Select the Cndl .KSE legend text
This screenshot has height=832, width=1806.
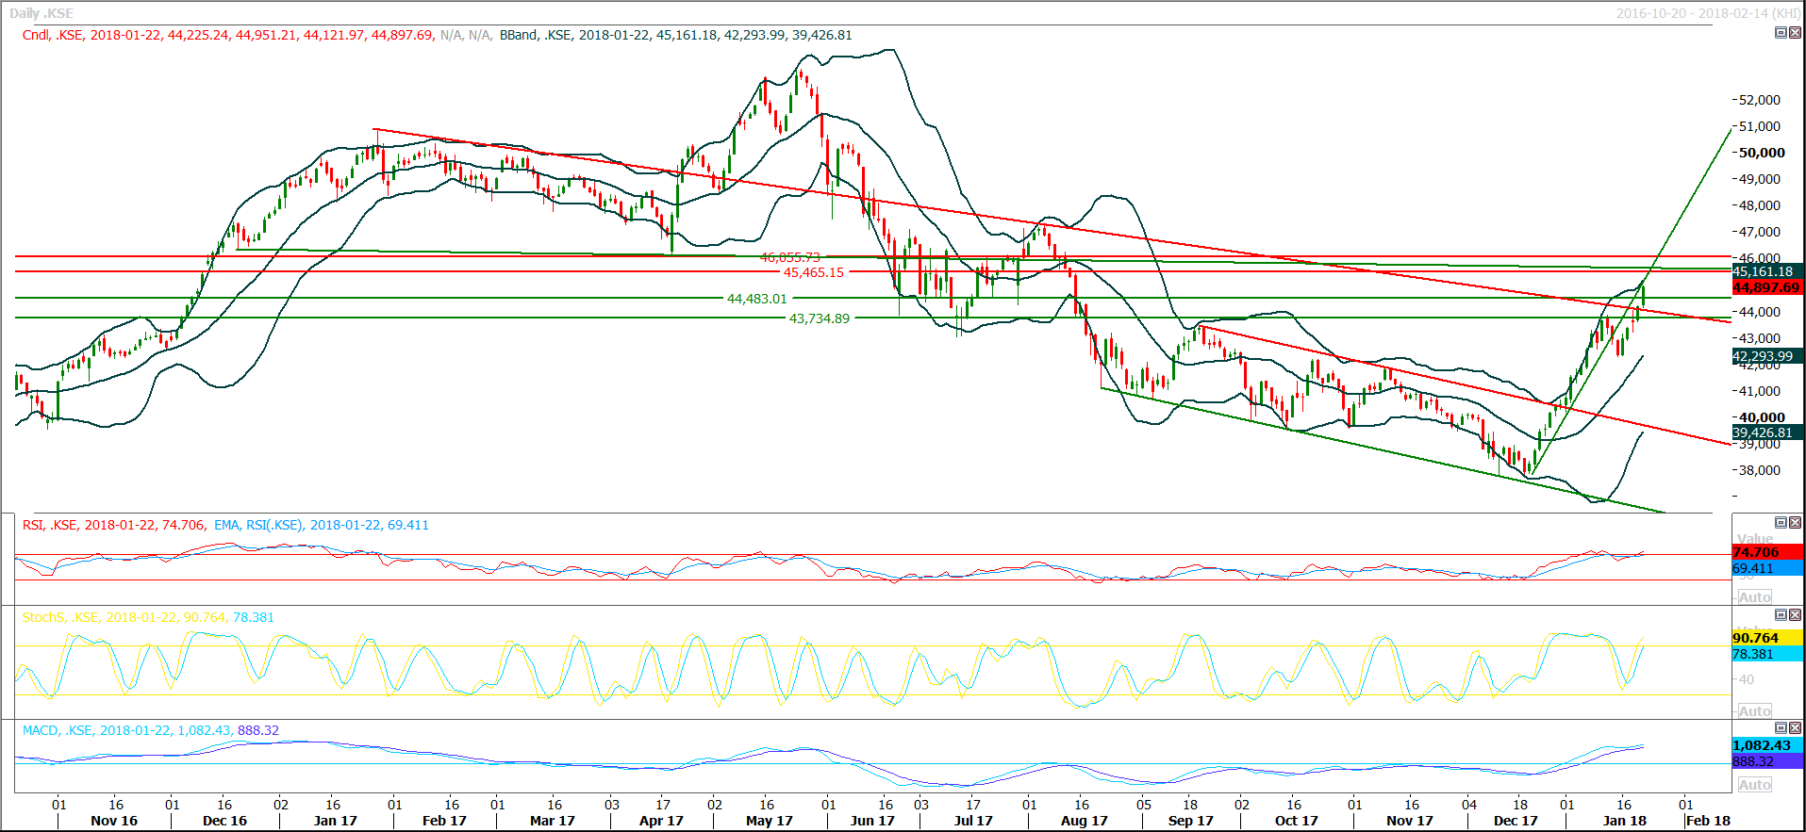tap(227, 35)
